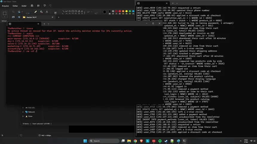Open File Explorer from the taskbar
257x144 pixels.
(x=129, y=141)
